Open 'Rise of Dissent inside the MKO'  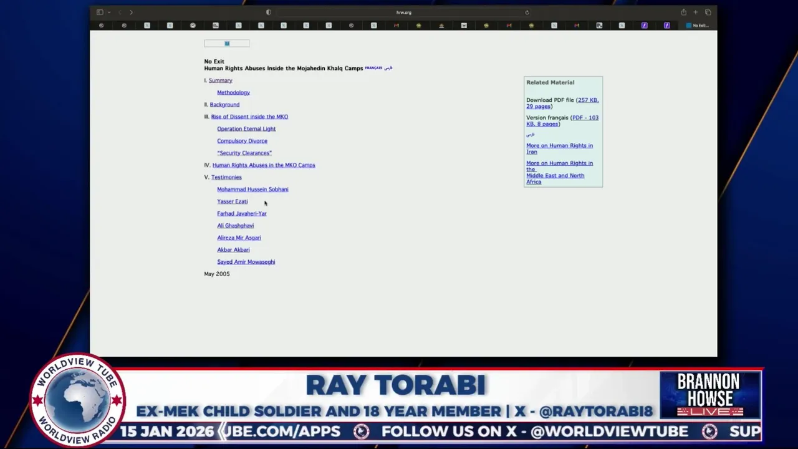coord(249,117)
